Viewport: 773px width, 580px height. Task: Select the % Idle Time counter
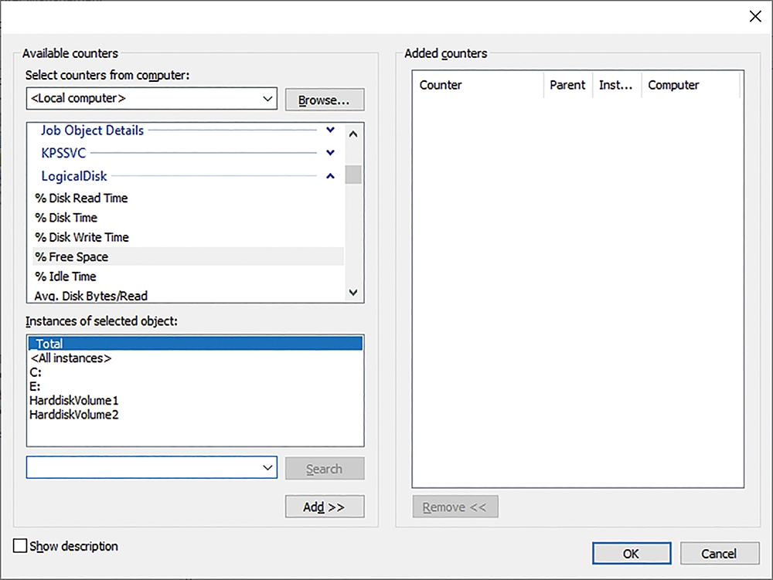(x=189, y=276)
